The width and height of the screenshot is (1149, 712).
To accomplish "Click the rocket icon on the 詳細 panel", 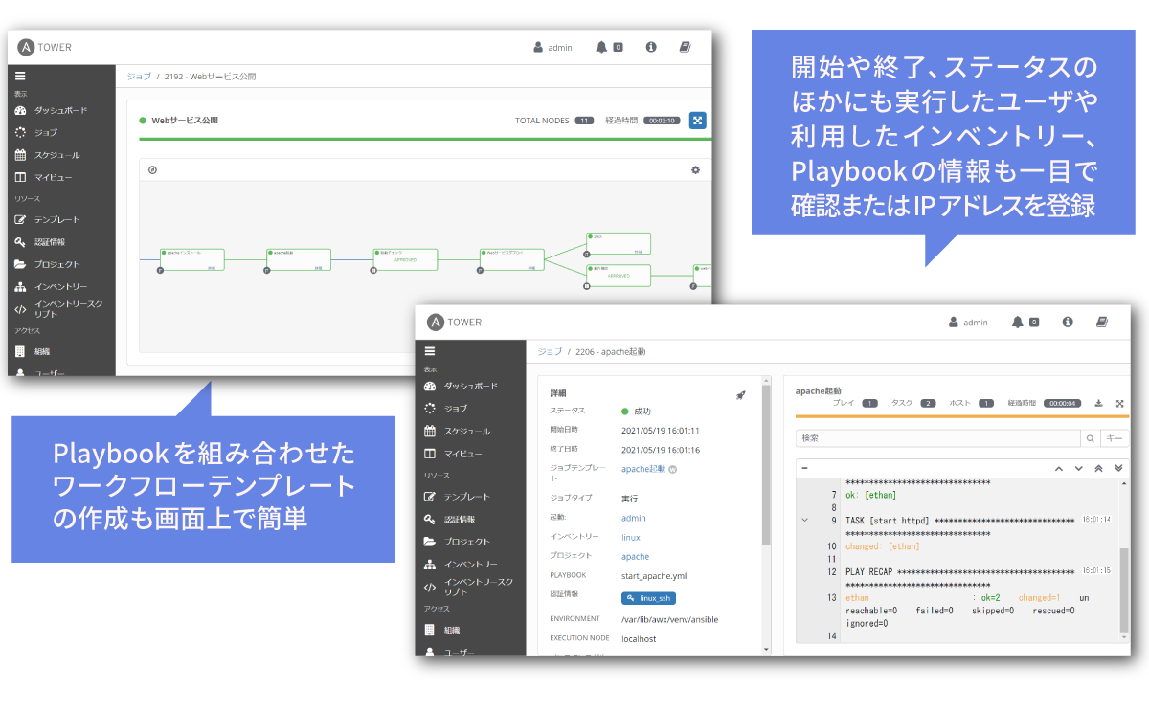I will point(740,395).
